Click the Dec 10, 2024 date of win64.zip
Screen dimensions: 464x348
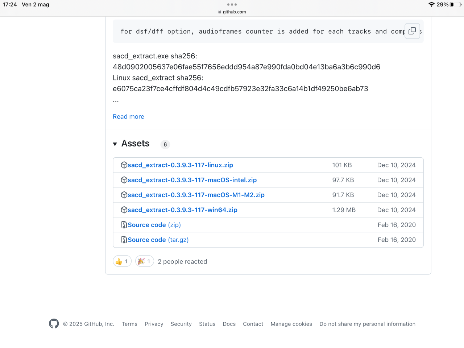[396, 210]
